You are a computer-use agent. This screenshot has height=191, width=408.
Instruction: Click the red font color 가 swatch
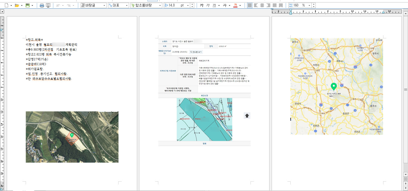(x=235, y=5)
